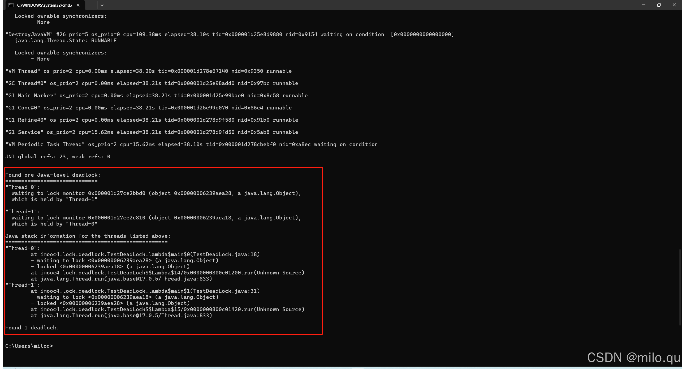Viewport: 682px width, 369px height.
Task: Expand the new tab profile dropdown chevron
Action: [x=102, y=5]
